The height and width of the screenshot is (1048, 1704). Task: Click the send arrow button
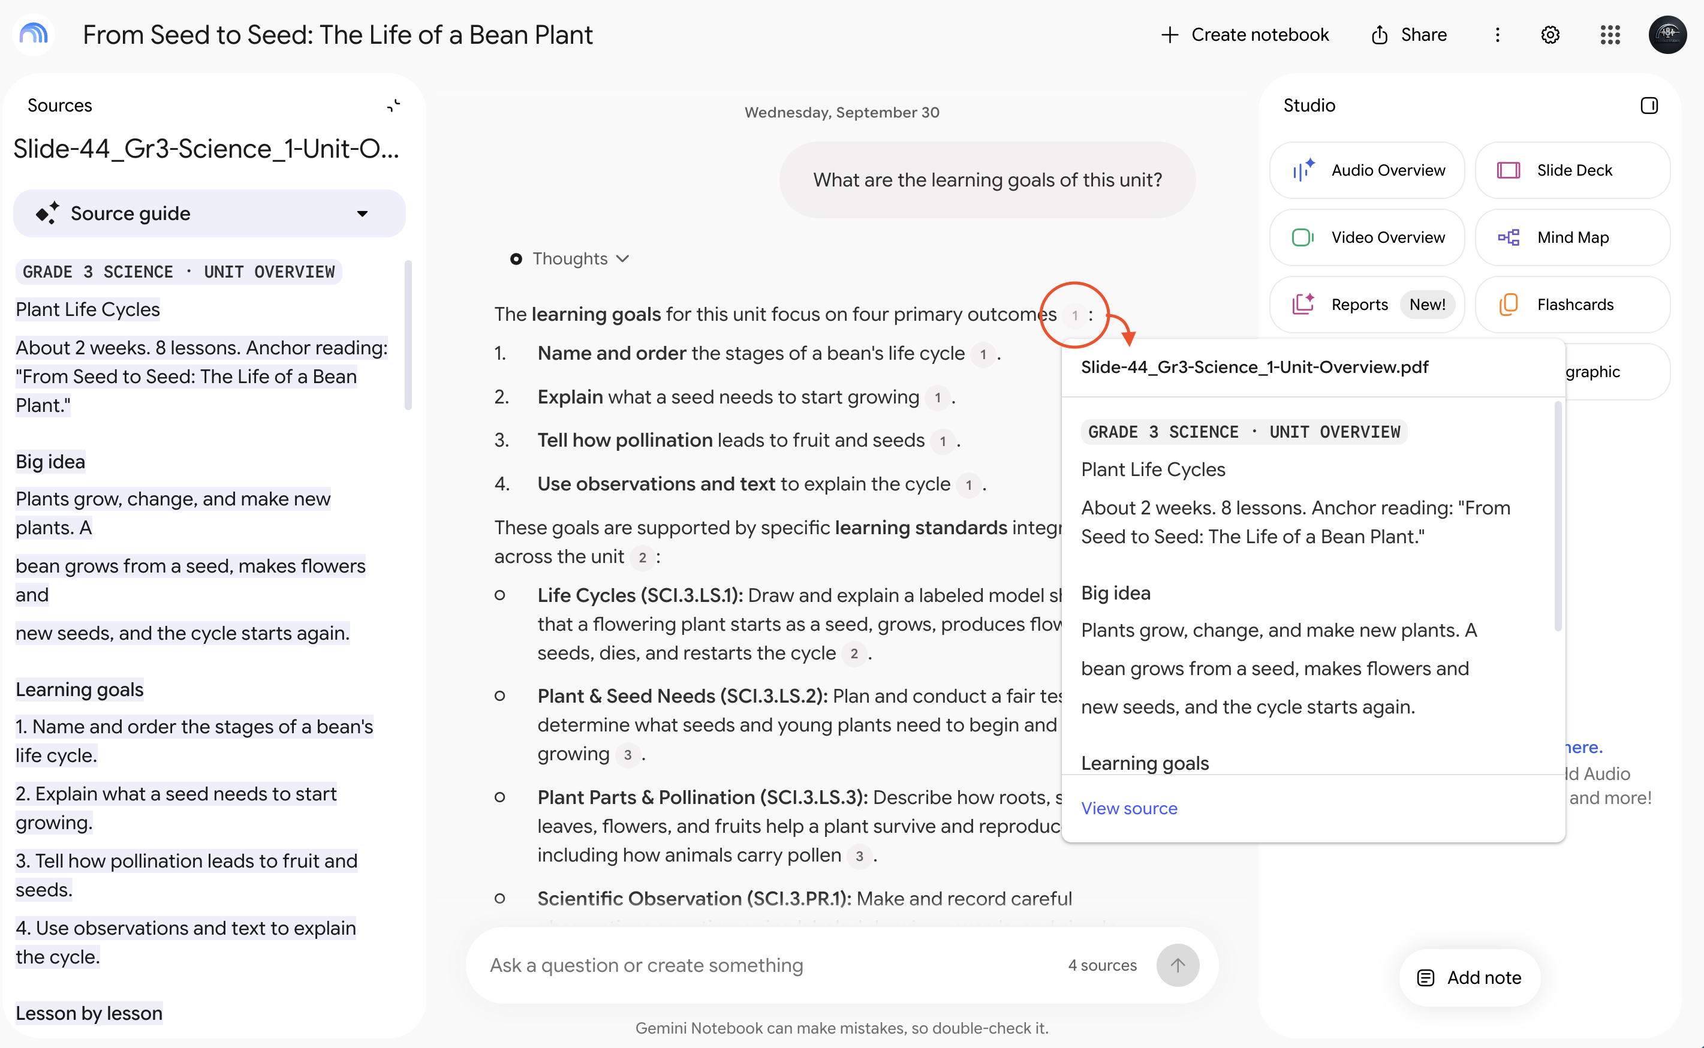pyautogui.click(x=1178, y=965)
